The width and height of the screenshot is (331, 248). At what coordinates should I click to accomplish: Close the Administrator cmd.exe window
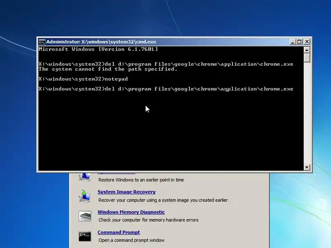pyautogui.click(x=307, y=42)
